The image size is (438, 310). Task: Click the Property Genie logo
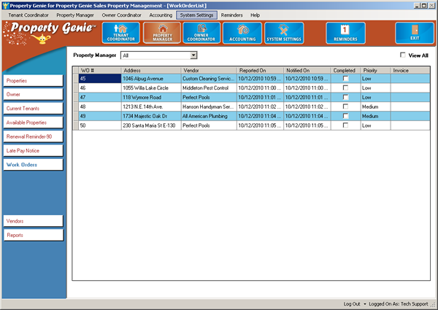coord(50,33)
